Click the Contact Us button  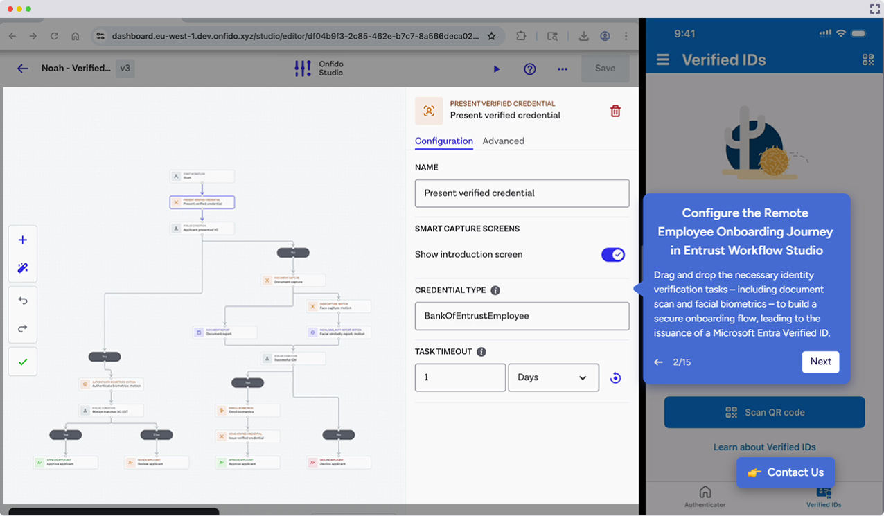pos(786,472)
